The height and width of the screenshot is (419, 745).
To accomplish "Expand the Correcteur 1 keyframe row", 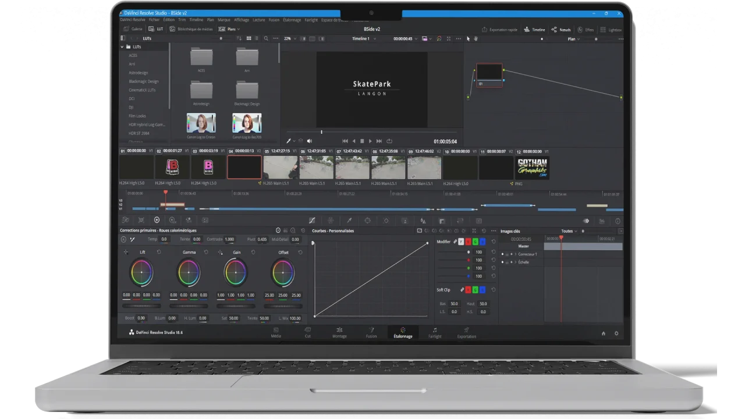I will point(516,254).
